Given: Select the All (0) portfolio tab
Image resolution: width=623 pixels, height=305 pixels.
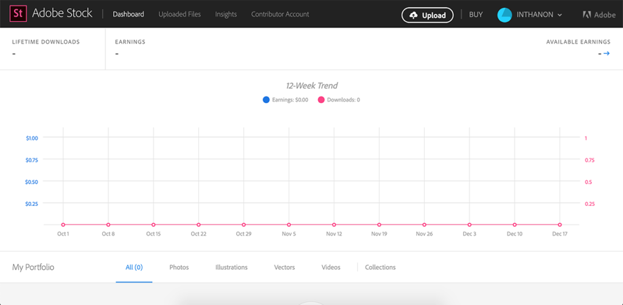Looking at the screenshot, I should 134,267.
